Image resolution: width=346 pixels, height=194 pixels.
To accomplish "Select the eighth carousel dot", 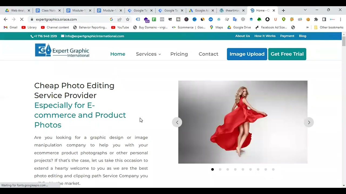I will 266,169.
